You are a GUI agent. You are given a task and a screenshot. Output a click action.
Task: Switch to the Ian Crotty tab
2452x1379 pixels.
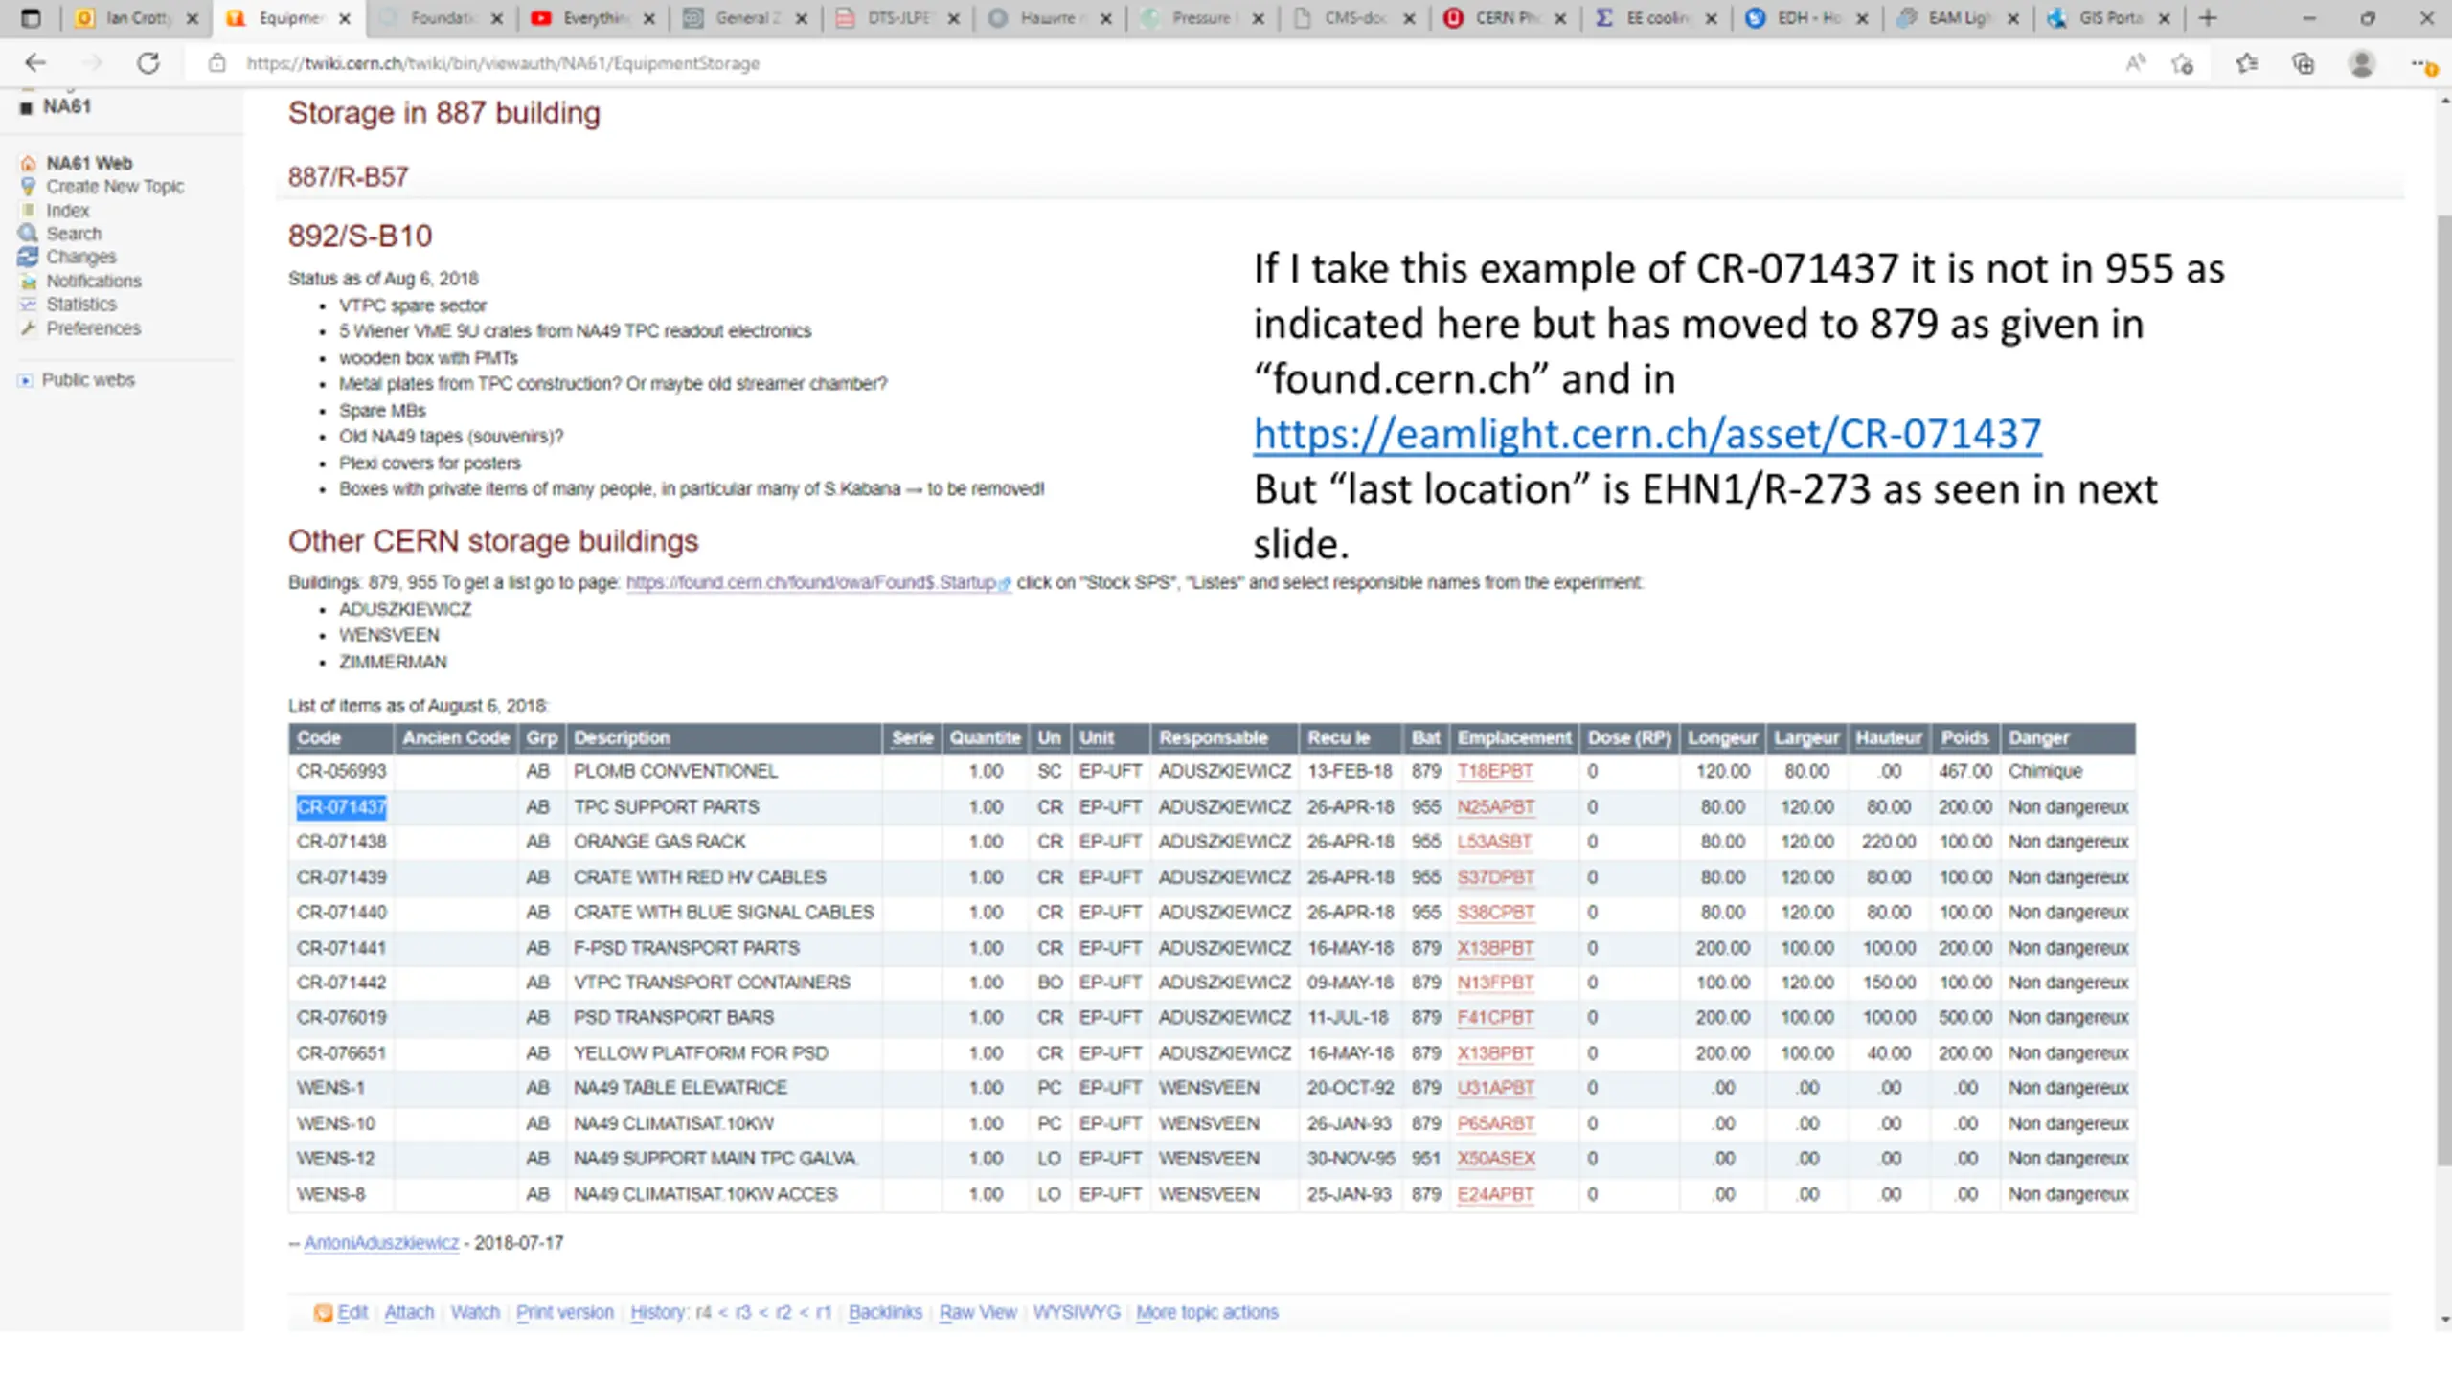tap(137, 18)
